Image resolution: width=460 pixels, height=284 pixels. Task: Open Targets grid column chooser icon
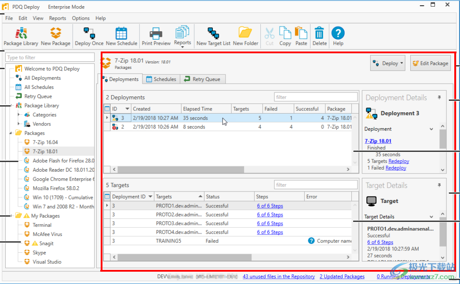(x=107, y=196)
